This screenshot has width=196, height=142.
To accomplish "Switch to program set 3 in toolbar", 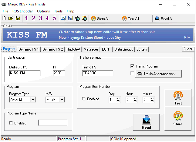I will click(x=40, y=18).
